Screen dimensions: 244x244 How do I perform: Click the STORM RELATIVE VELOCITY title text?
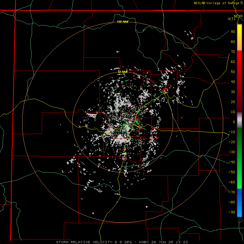(84, 242)
